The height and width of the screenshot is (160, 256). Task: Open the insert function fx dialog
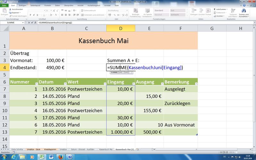[35, 23]
